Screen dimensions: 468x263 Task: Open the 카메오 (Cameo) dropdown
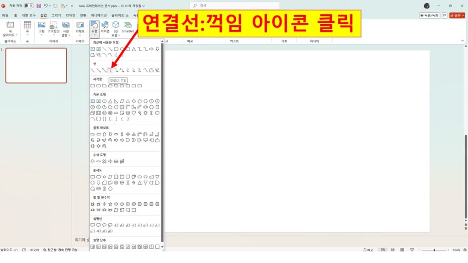(80, 29)
